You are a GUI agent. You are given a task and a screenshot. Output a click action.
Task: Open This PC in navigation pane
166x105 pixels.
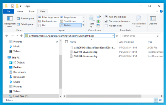tap(14, 58)
